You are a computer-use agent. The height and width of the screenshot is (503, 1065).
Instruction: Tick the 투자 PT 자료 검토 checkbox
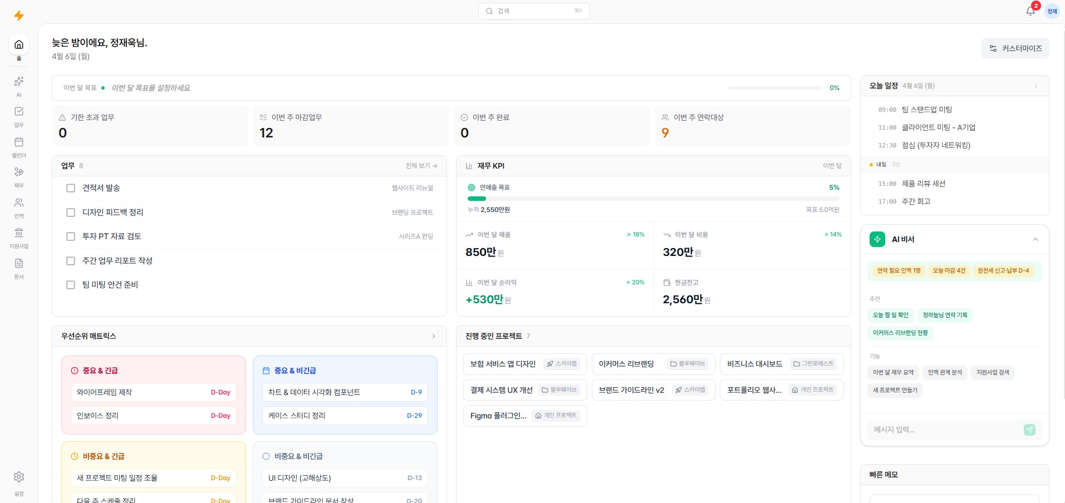coord(71,236)
